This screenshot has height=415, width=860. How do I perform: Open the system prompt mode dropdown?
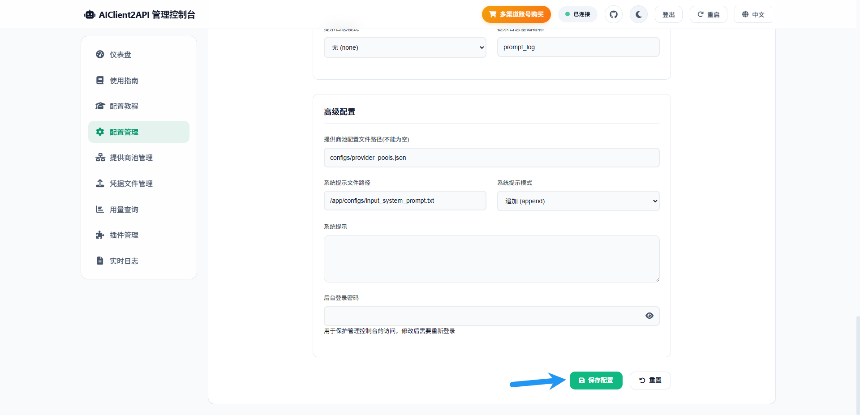pyautogui.click(x=578, y=201)
